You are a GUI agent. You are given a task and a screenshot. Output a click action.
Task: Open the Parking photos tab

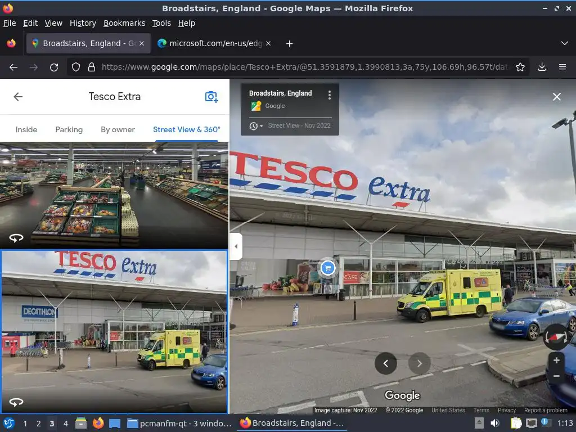69,129
